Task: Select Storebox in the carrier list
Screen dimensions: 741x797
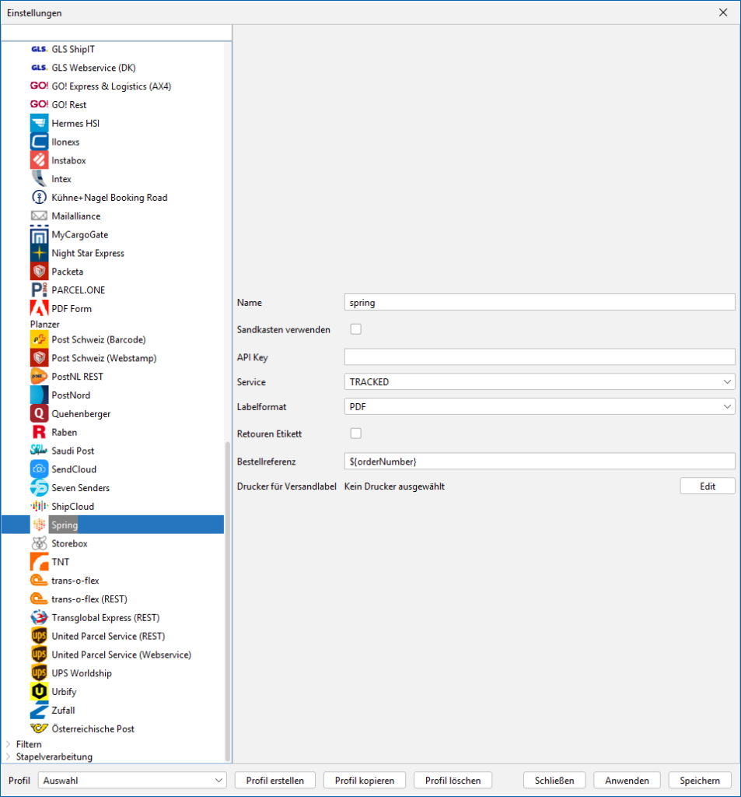Action: coord(69,543)
